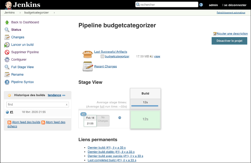Click Rafraîchissement automatique link

[x=231, y=13]
